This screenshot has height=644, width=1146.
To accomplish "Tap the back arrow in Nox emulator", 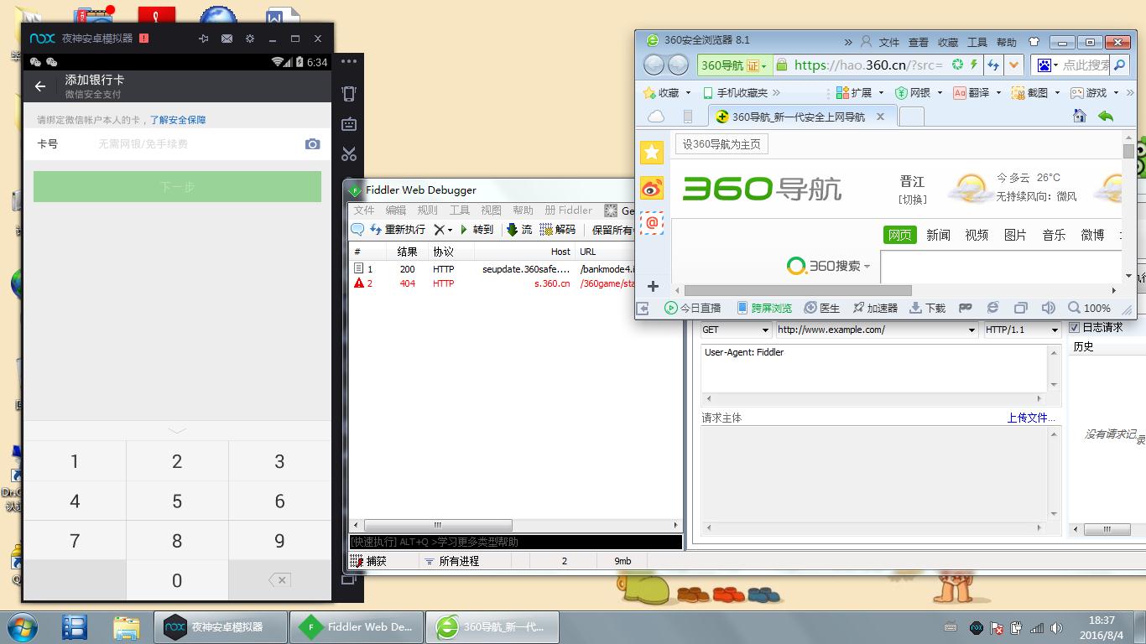I will (x=40, y=86).
